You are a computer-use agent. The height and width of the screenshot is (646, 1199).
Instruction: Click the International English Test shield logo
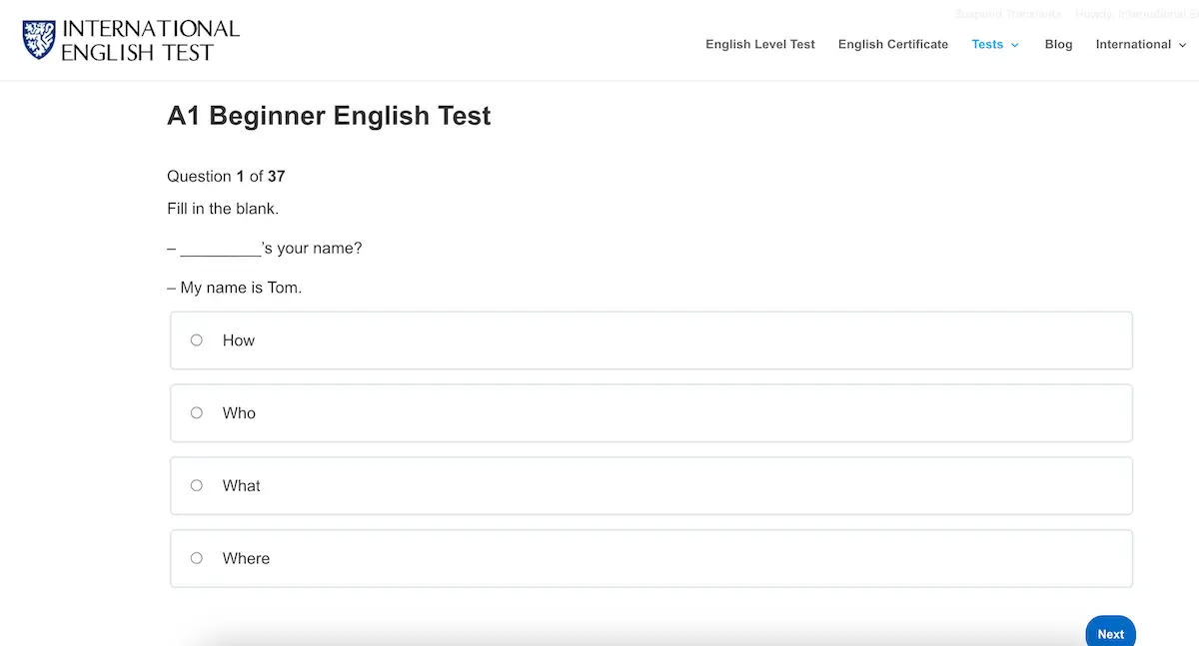coord(37,39)
